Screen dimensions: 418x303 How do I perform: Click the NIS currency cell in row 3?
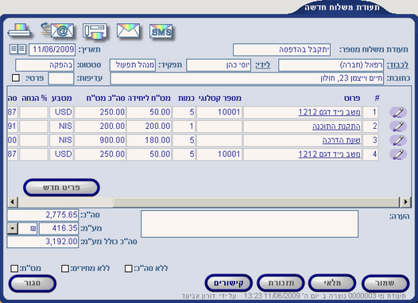[x=61, y=140]
